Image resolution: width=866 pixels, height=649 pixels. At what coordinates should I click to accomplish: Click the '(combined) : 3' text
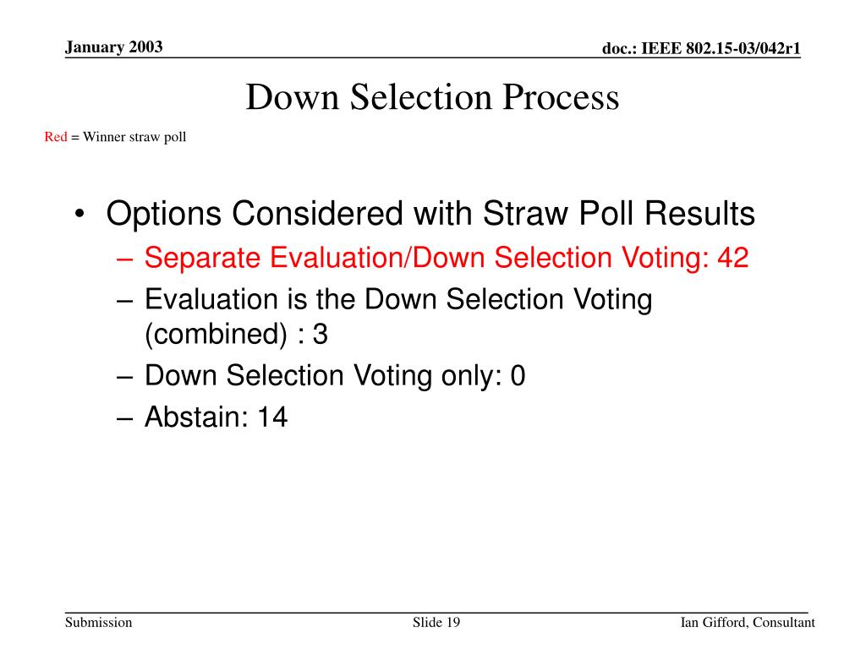click(237, 334)
